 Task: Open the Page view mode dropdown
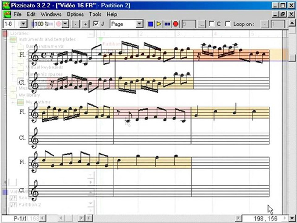(x=139, y=24)
